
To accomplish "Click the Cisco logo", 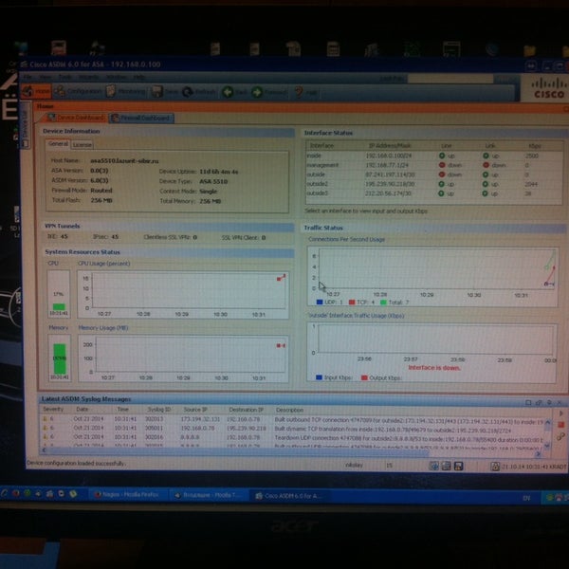I will 549,89.
